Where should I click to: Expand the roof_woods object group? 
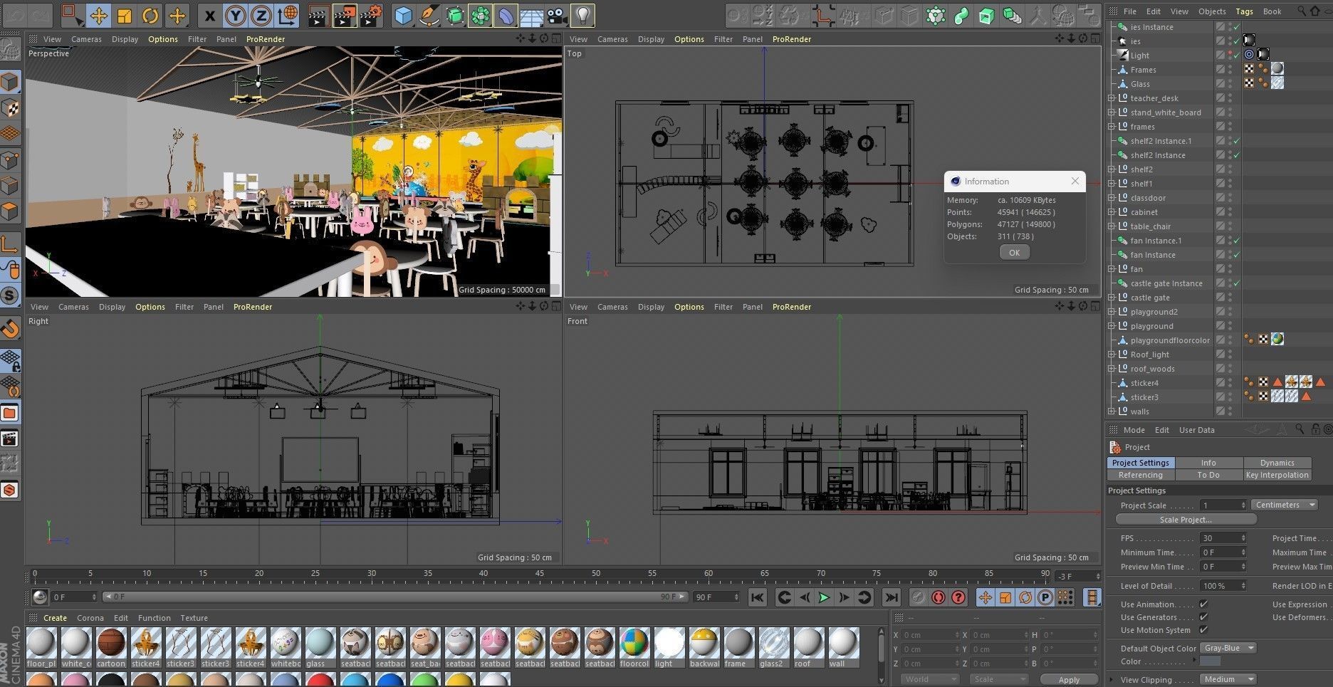[1112, 369]
